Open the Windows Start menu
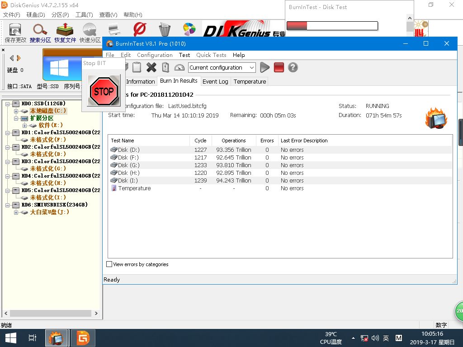Screen dimensions: 463x347 10,338
